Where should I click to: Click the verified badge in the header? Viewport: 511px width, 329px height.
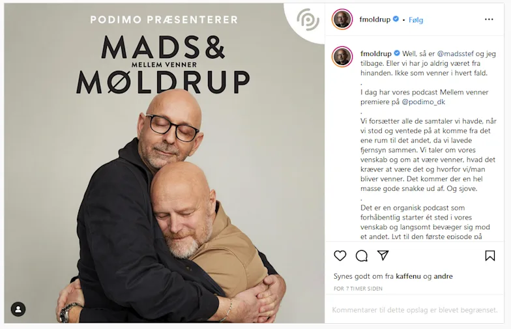tap(396, 19)
